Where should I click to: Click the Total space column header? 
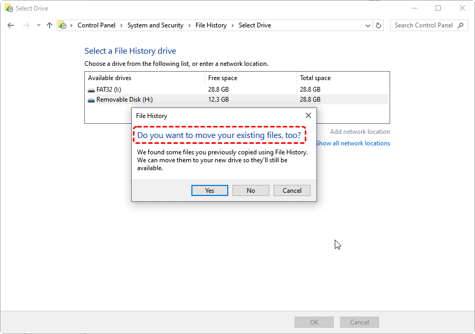coord(342,78)
